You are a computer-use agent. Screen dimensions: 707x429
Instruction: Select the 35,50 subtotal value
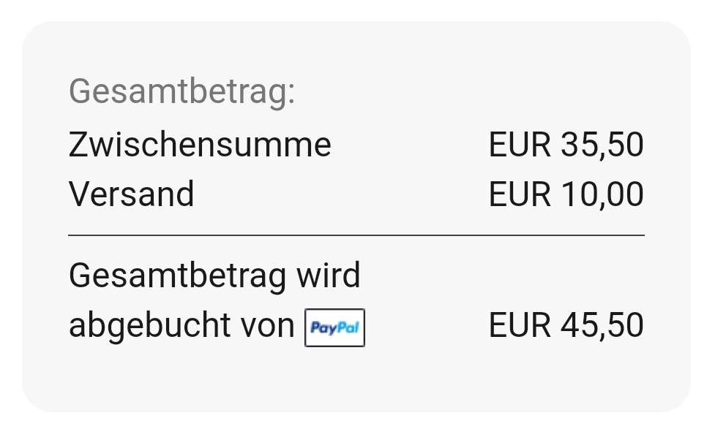[x=602, y=145]
